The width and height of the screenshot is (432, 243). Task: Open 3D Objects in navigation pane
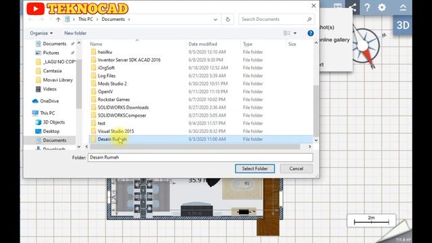click(54, 122)
